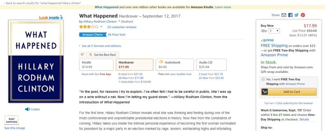Click the Honey icon beside Get the Best Deal
Viewport: 325px width, 131px height.
click(82, 55)
